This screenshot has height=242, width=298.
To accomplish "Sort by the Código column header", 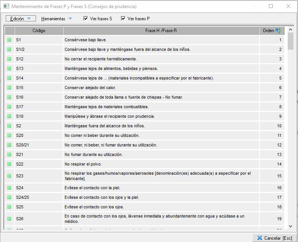I will tap(39, 31).
